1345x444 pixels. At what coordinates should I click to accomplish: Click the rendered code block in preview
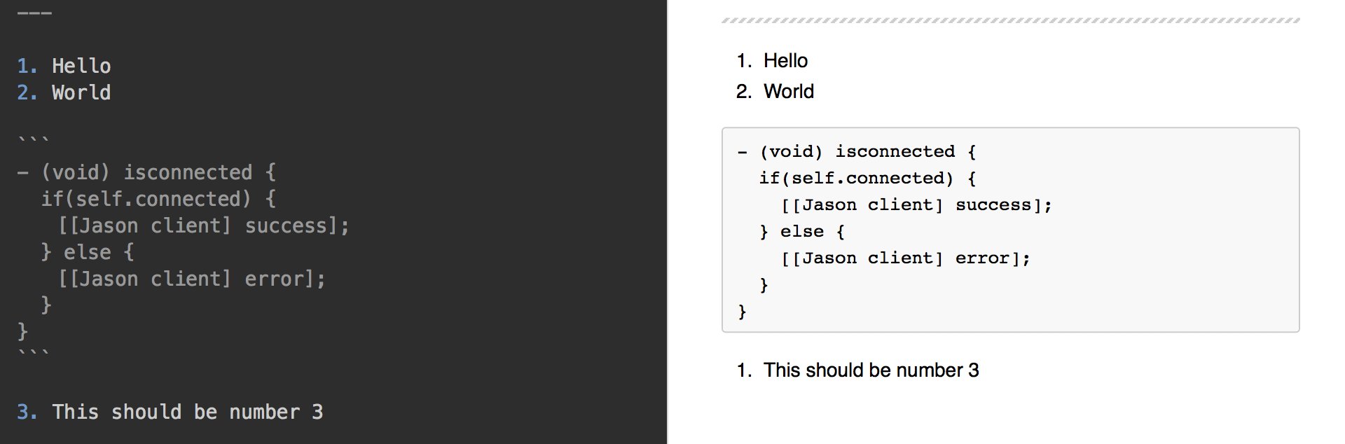coord(1010,230)
